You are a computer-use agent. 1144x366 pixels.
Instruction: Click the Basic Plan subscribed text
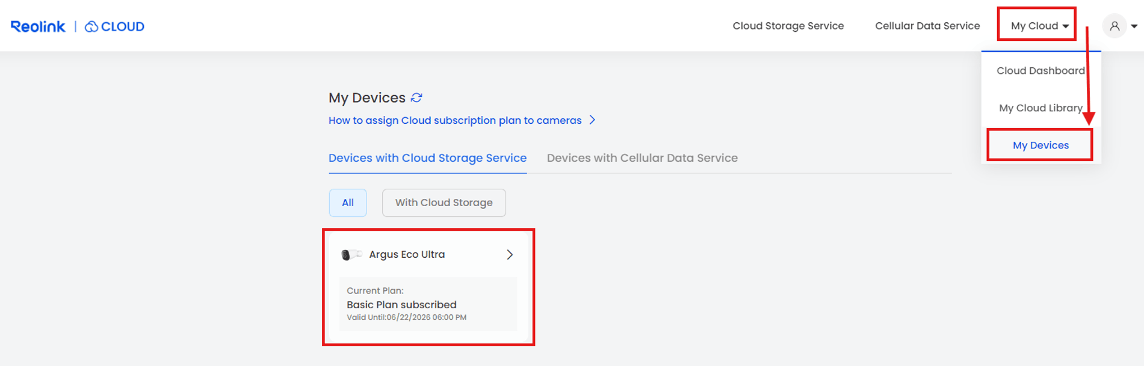[x=401, y=305]
